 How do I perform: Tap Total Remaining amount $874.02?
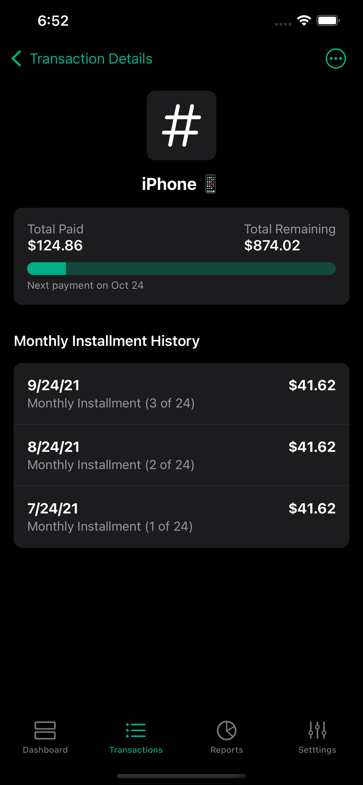[272, 245]
